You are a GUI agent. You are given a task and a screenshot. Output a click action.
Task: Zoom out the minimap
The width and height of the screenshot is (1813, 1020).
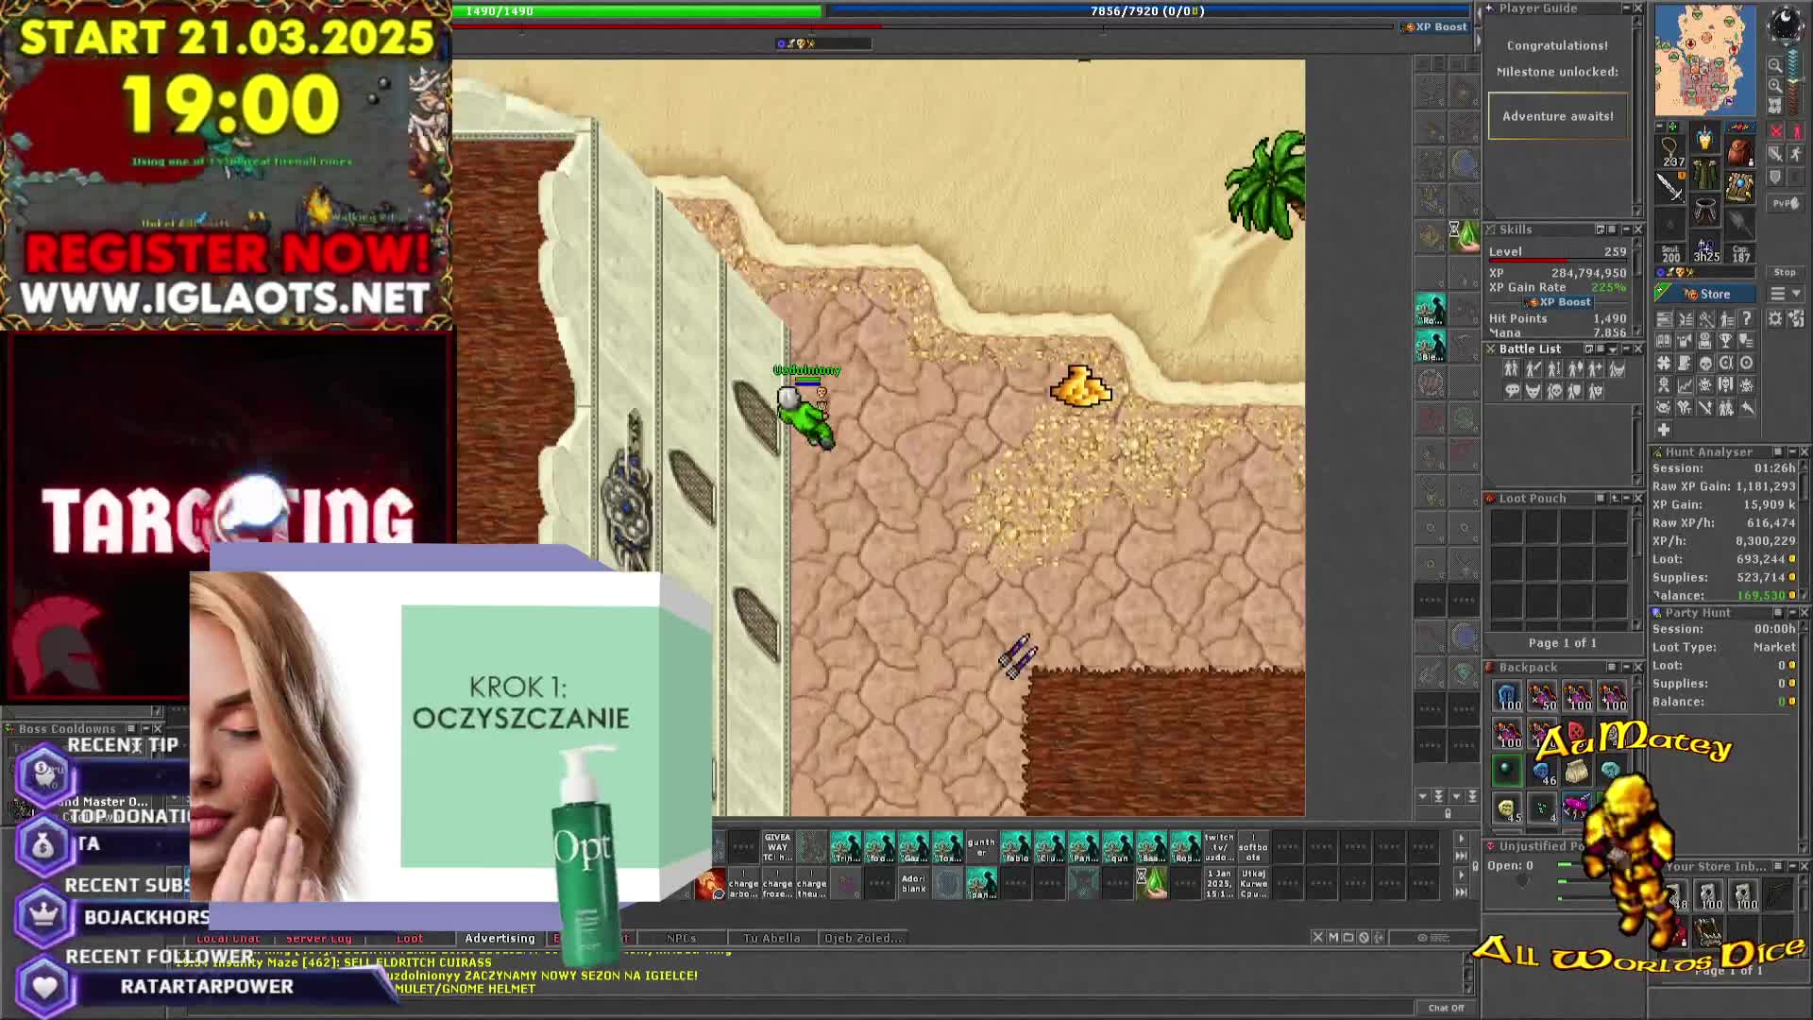pyautogui.click(x=1775, y=65)
